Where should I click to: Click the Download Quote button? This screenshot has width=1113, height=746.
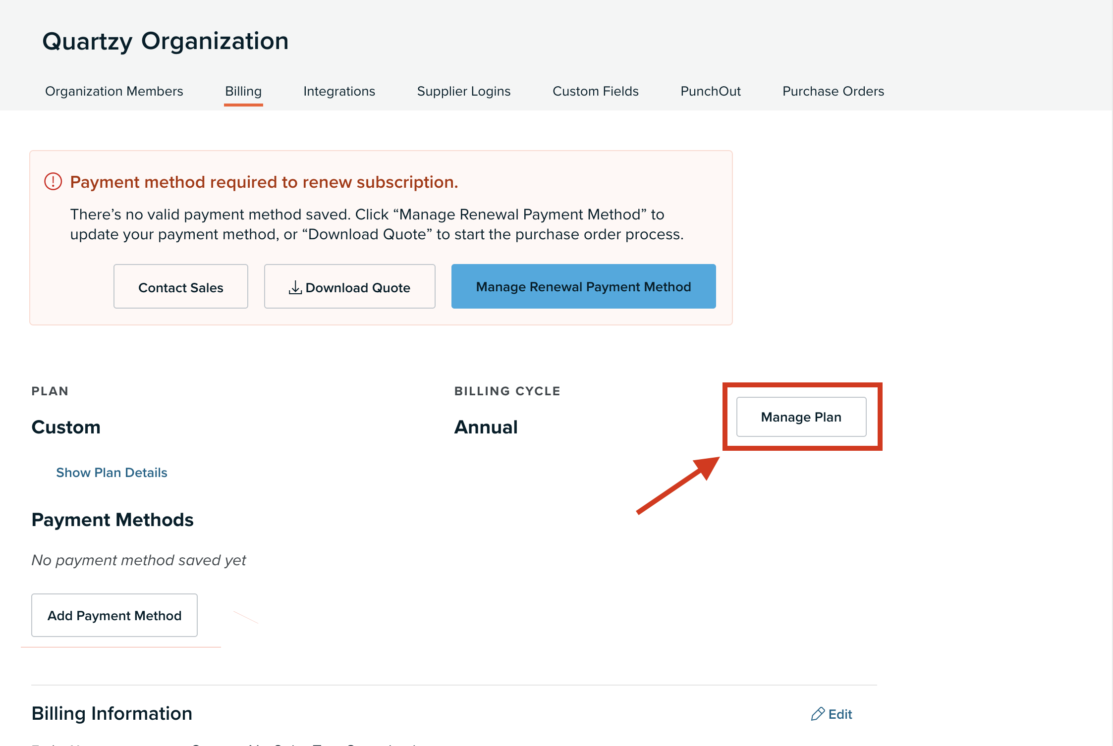point(350,287)
